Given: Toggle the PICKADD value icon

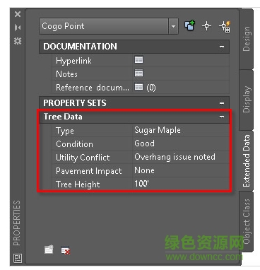Looking at the screenshot, I should point(189,25).
